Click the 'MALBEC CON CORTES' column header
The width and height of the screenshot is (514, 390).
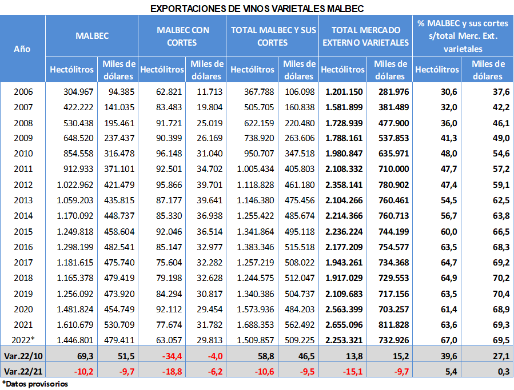pos(183,36)
